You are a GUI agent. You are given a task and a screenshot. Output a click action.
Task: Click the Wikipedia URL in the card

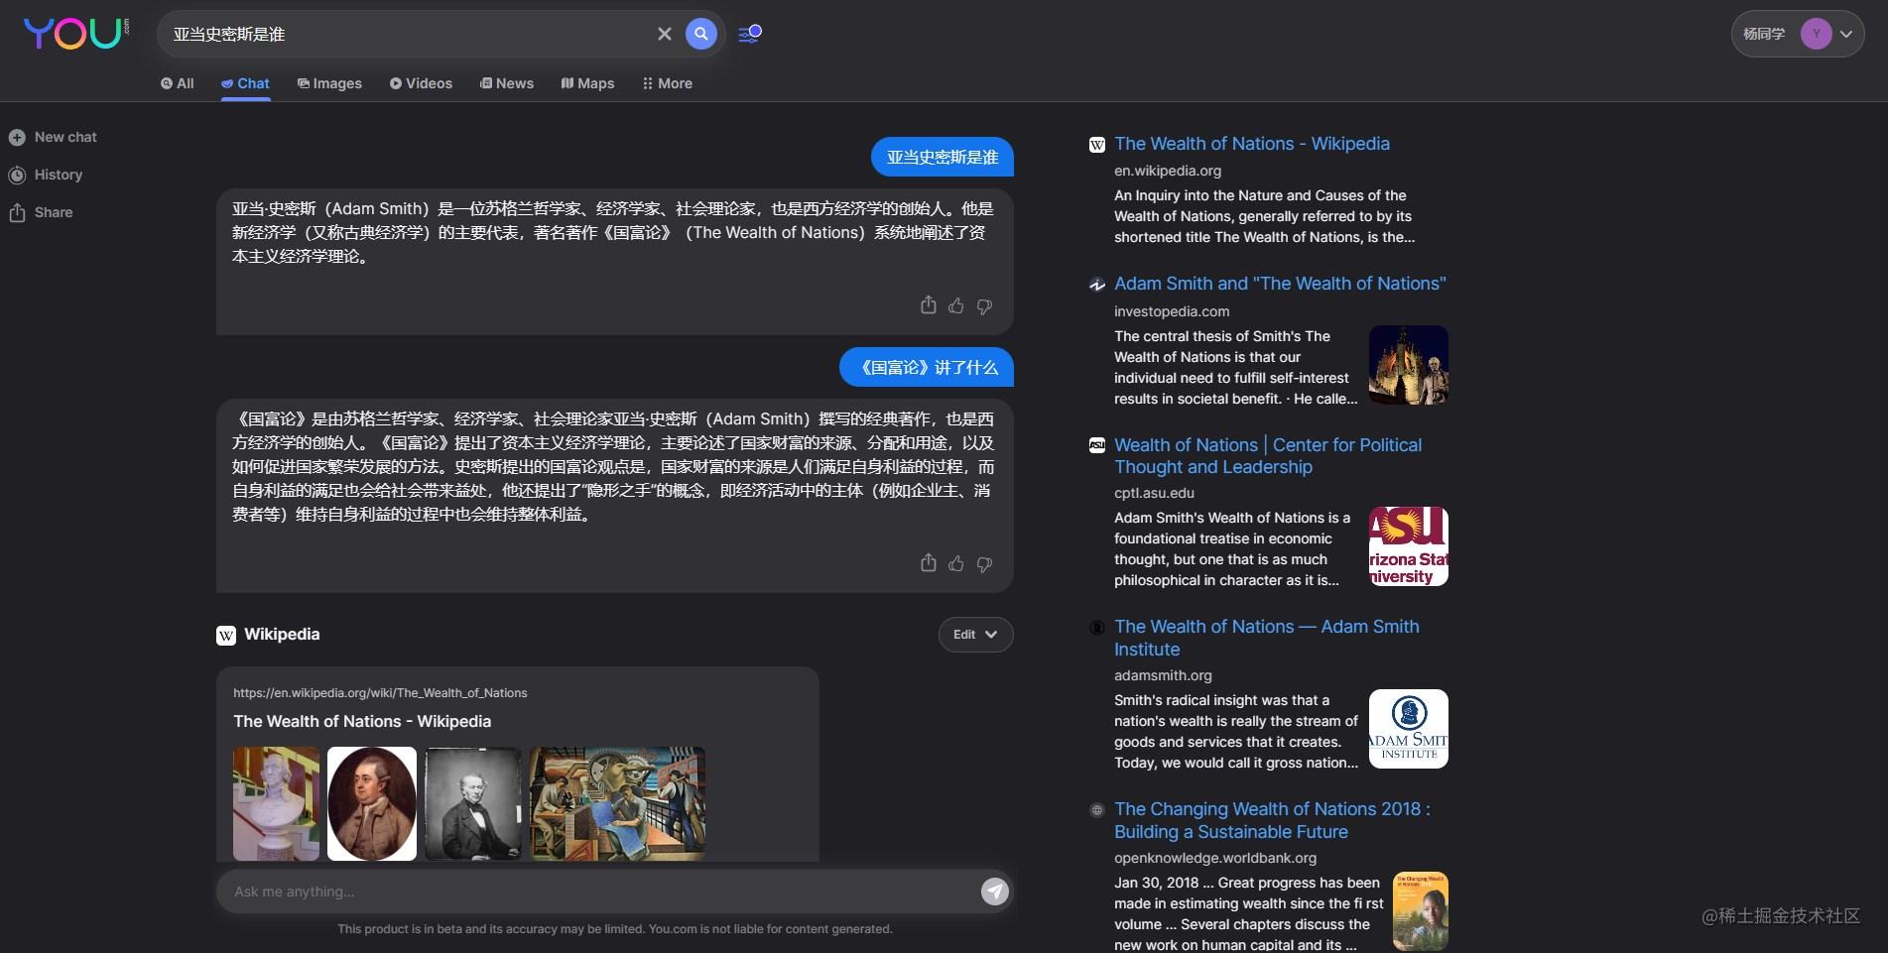click(x=380, y=693)
